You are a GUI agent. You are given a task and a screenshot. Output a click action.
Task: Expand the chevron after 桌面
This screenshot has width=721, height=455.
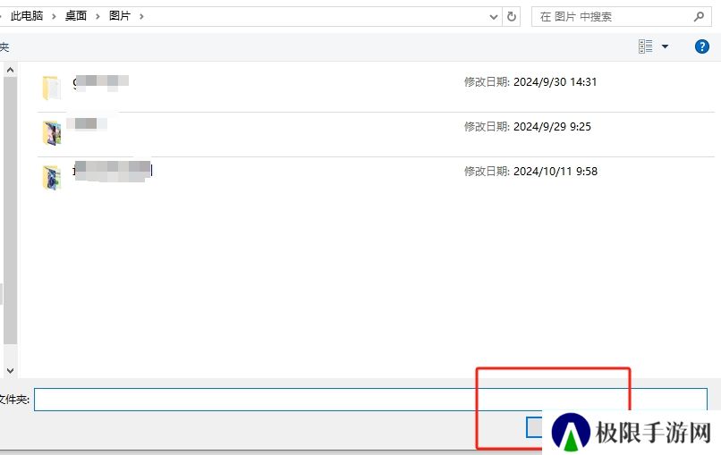[98, 17]
